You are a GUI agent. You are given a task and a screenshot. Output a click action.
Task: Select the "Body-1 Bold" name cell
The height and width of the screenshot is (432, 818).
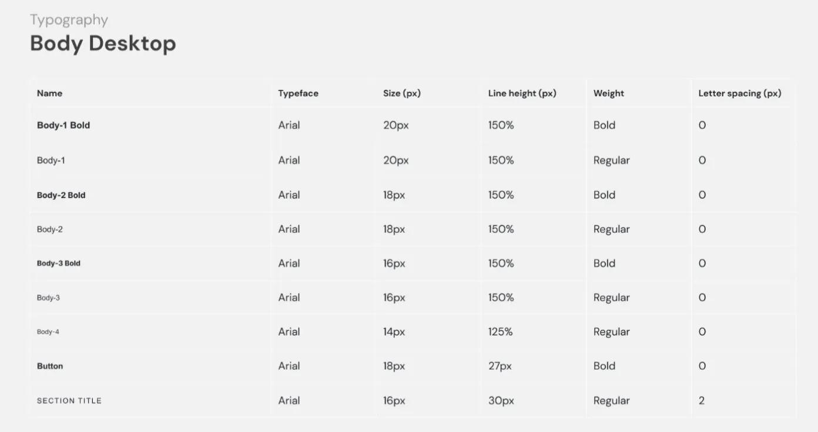click(63, 125)
